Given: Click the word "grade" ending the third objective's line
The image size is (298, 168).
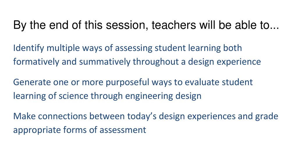Looking at the screenshot, I should coord(267,117).
